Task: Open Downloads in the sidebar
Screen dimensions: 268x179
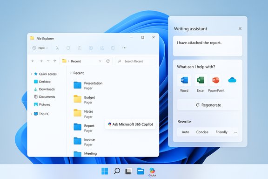Action: [x=45, y=89]
